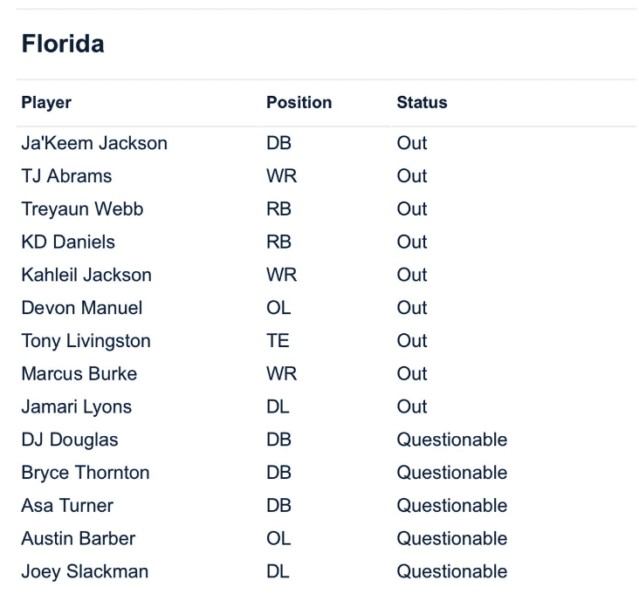This screenshot has width=639, height=614.
Task: Choose the Kahleil Jackson row name
Action: point(86,275)
